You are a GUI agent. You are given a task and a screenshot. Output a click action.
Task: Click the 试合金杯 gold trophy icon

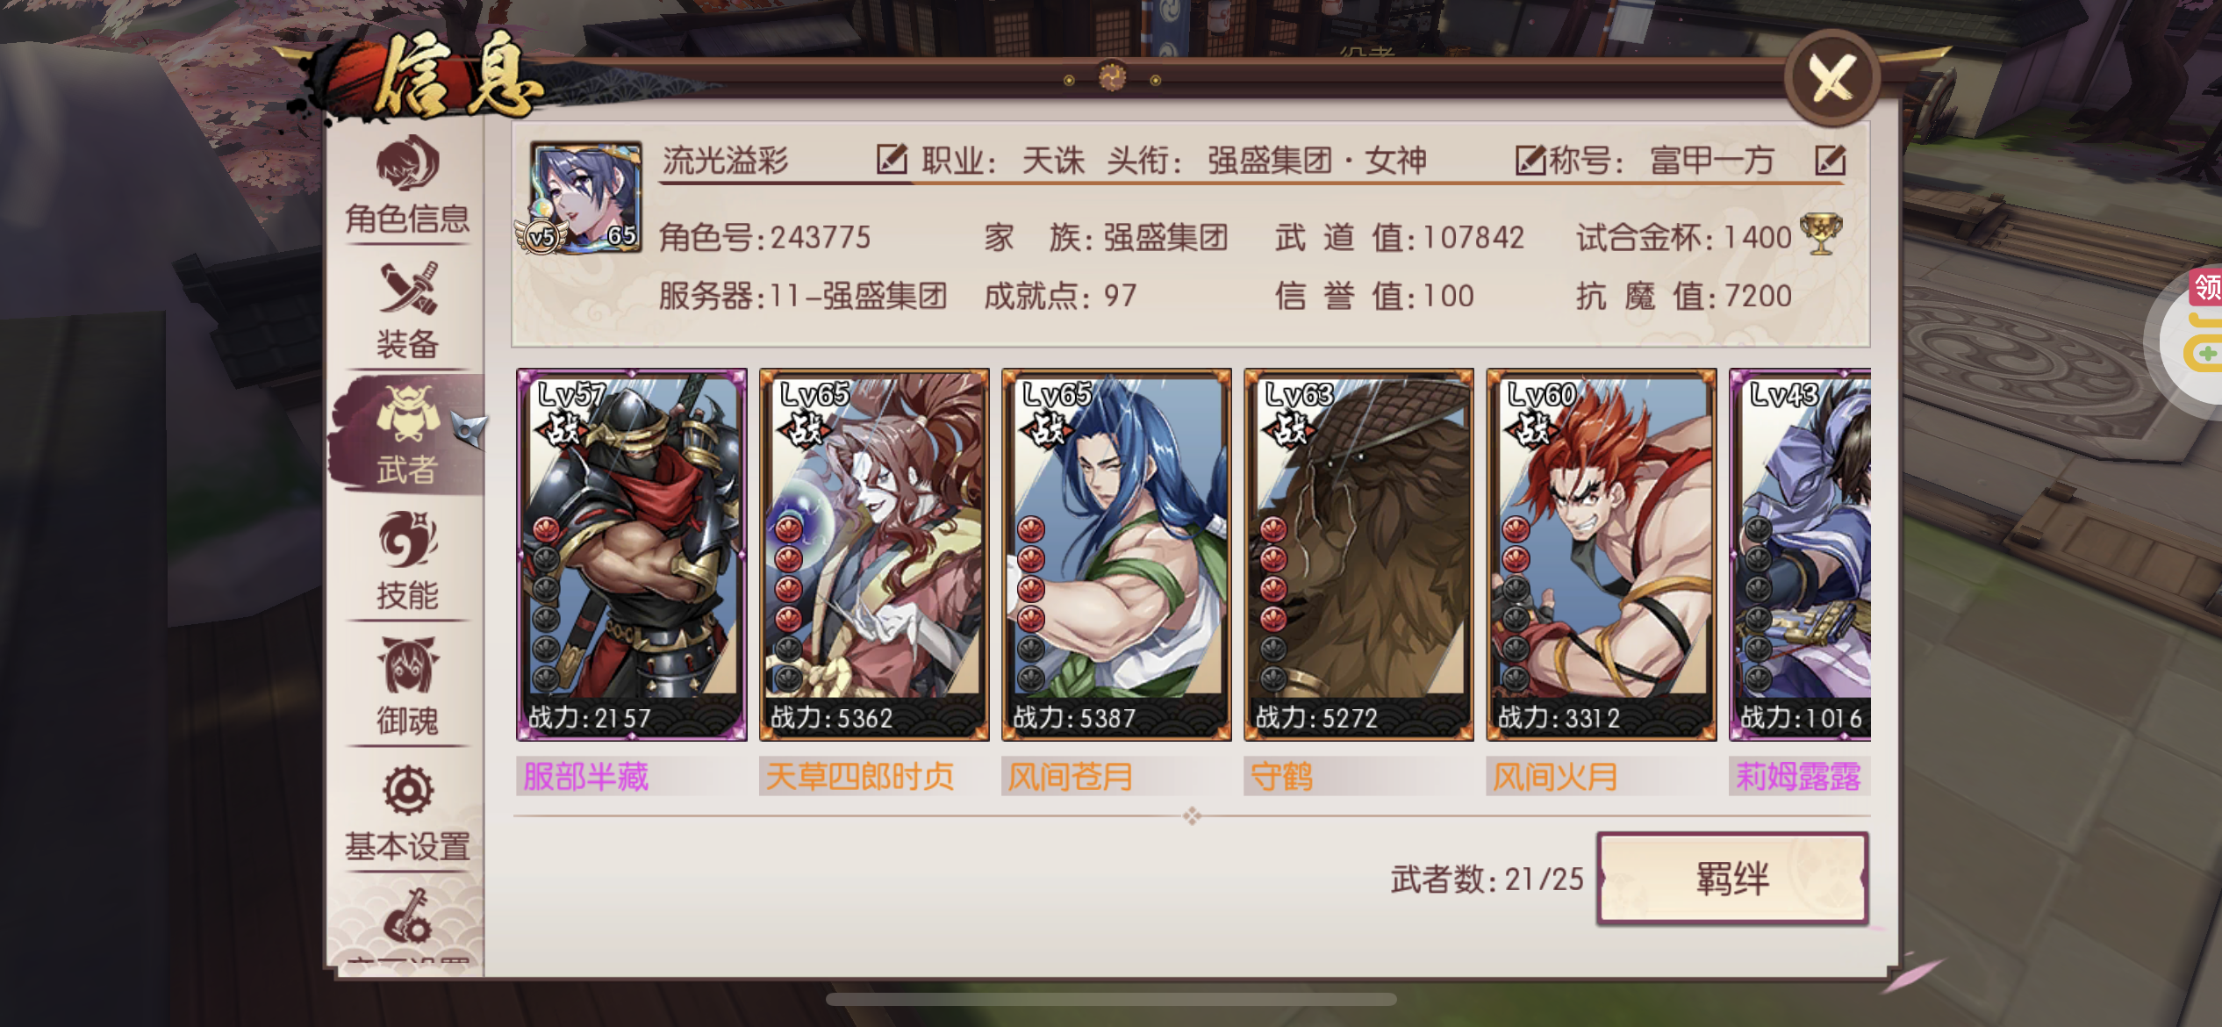tap(1821, 234)
